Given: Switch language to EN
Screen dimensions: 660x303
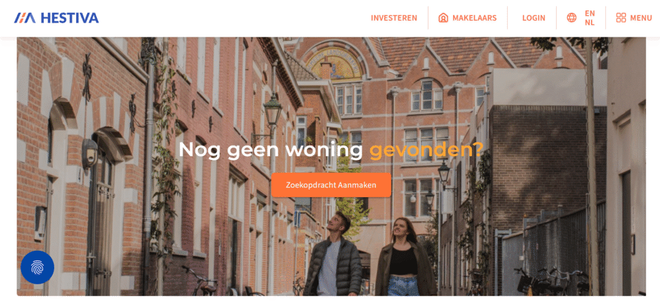Looking at the screenshot, I should [x=590, y=13].
